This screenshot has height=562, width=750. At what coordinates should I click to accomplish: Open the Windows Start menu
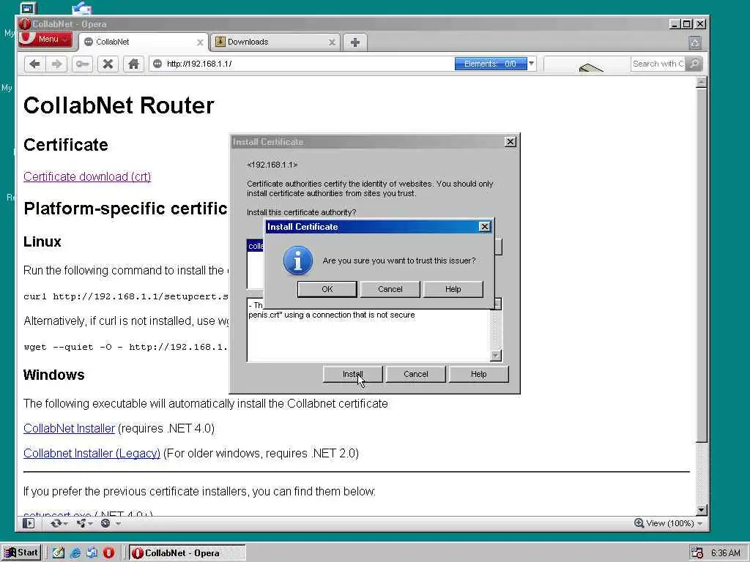pyautogui.click(x=21, y=553)
